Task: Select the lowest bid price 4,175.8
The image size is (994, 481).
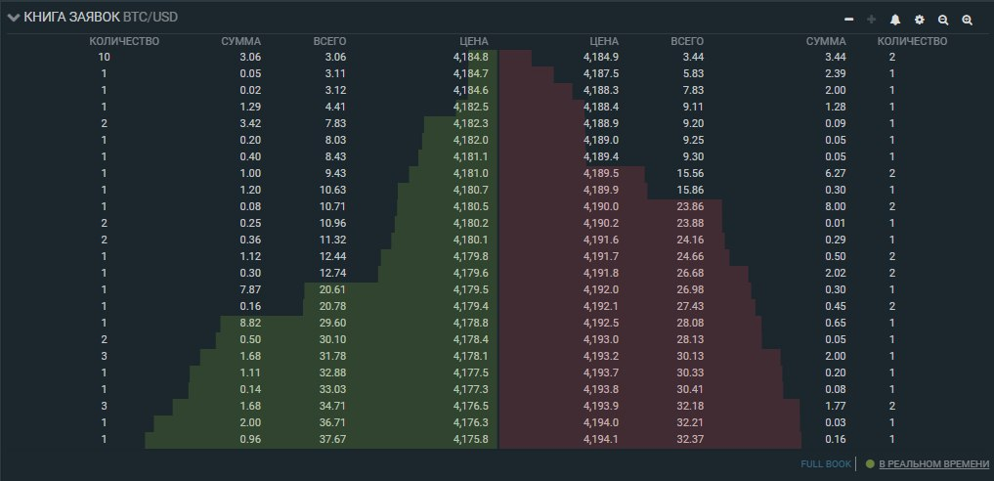Action: (x=470, y=440)
